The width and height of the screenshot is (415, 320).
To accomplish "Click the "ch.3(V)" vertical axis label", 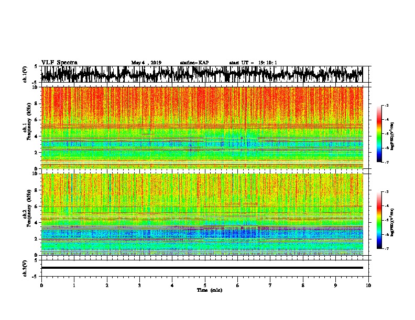I will pyautogui.click(x=25, y=268).
